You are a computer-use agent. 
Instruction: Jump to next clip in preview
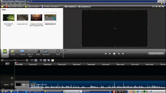pyautogui.click(x=123, y=53)
